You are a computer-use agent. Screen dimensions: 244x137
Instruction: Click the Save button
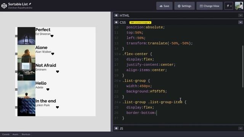164,6
